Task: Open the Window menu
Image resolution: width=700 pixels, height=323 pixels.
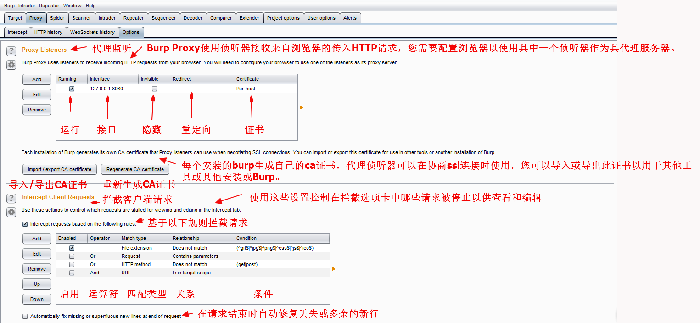Action: (x=73, y=6)
